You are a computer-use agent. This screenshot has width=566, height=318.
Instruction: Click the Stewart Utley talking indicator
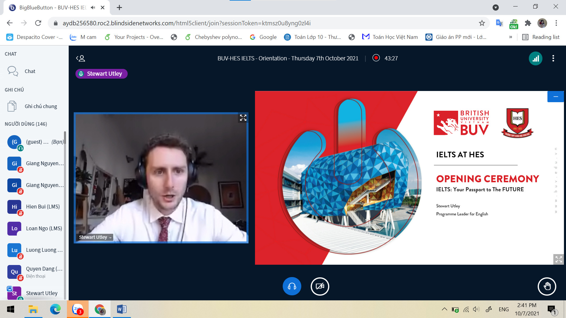point(101,74)
